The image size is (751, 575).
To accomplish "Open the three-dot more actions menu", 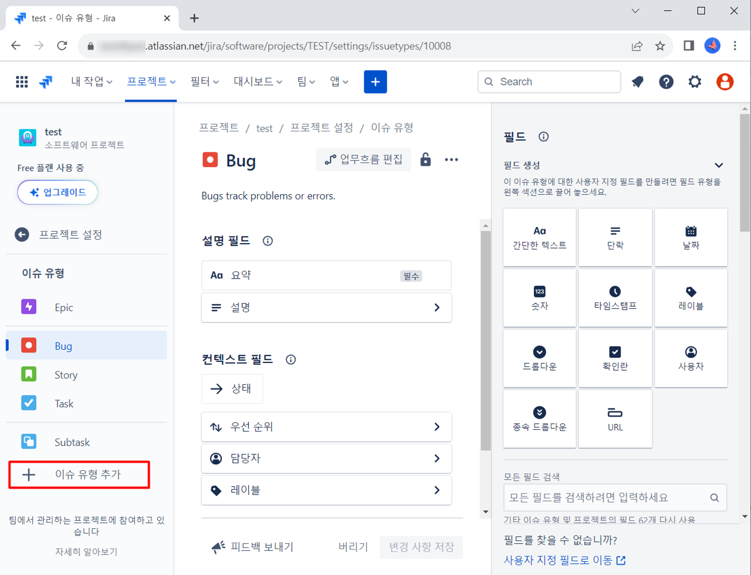I will coord(451,160).
